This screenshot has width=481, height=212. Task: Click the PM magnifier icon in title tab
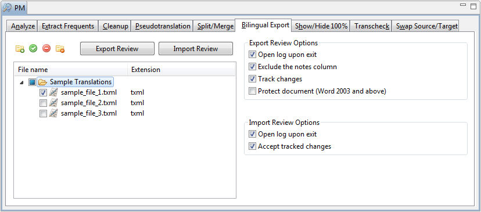click(x=7, y=7)
